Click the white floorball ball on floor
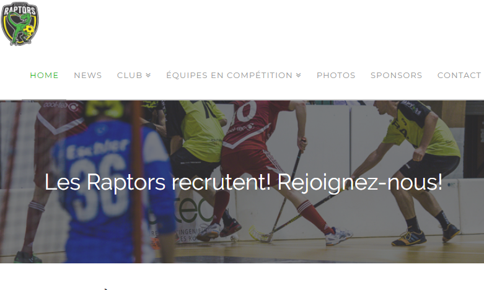The image size is (484, 290). pyautogui.click(x=235, y=238)
